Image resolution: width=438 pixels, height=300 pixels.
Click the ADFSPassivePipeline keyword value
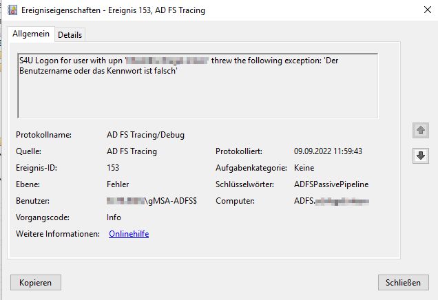[x=331, y=184]
